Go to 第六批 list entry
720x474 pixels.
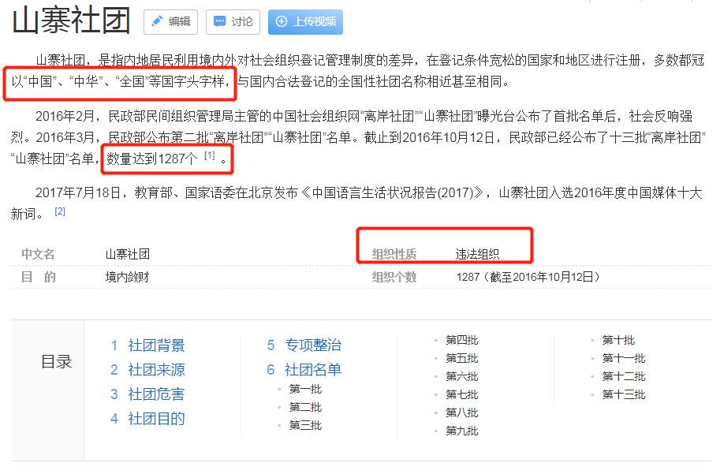[x=462, y=376]
